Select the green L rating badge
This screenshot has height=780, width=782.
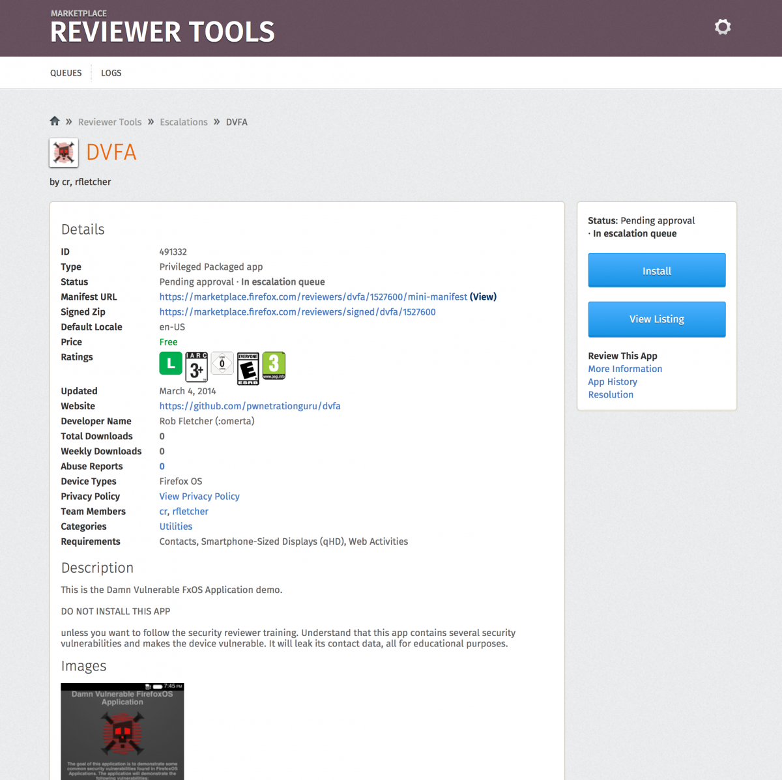click(171, 364)
